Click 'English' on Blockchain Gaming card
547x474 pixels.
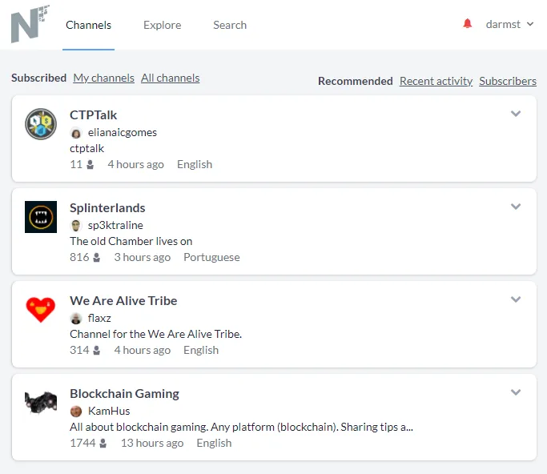(x=214, y=443)
